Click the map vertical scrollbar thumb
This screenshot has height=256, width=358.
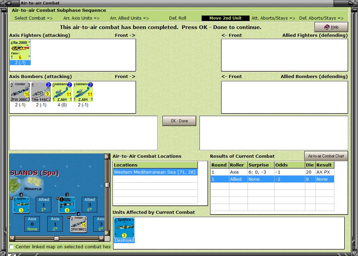107,185
